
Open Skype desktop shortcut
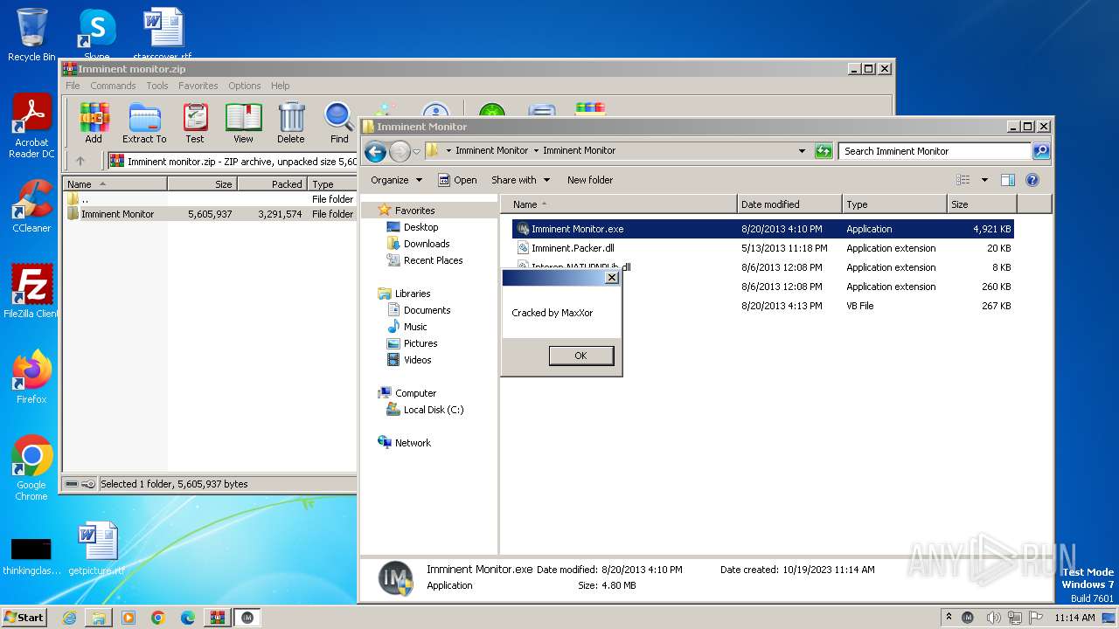97,35
